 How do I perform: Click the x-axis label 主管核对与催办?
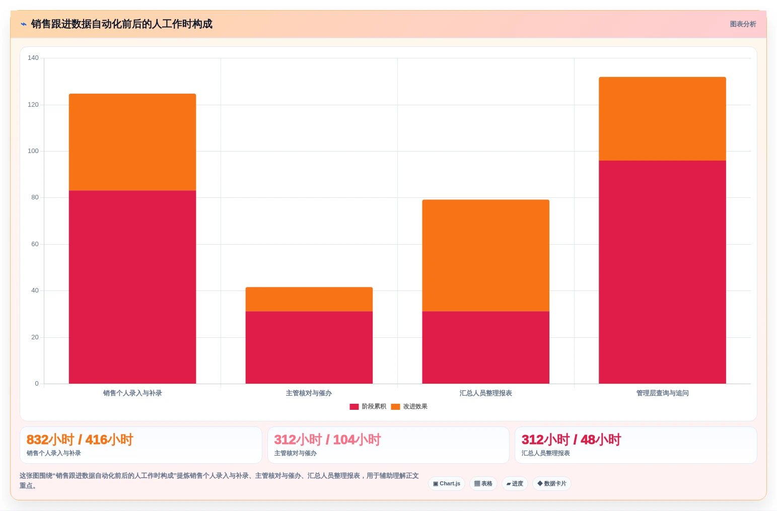click(309, 393)
